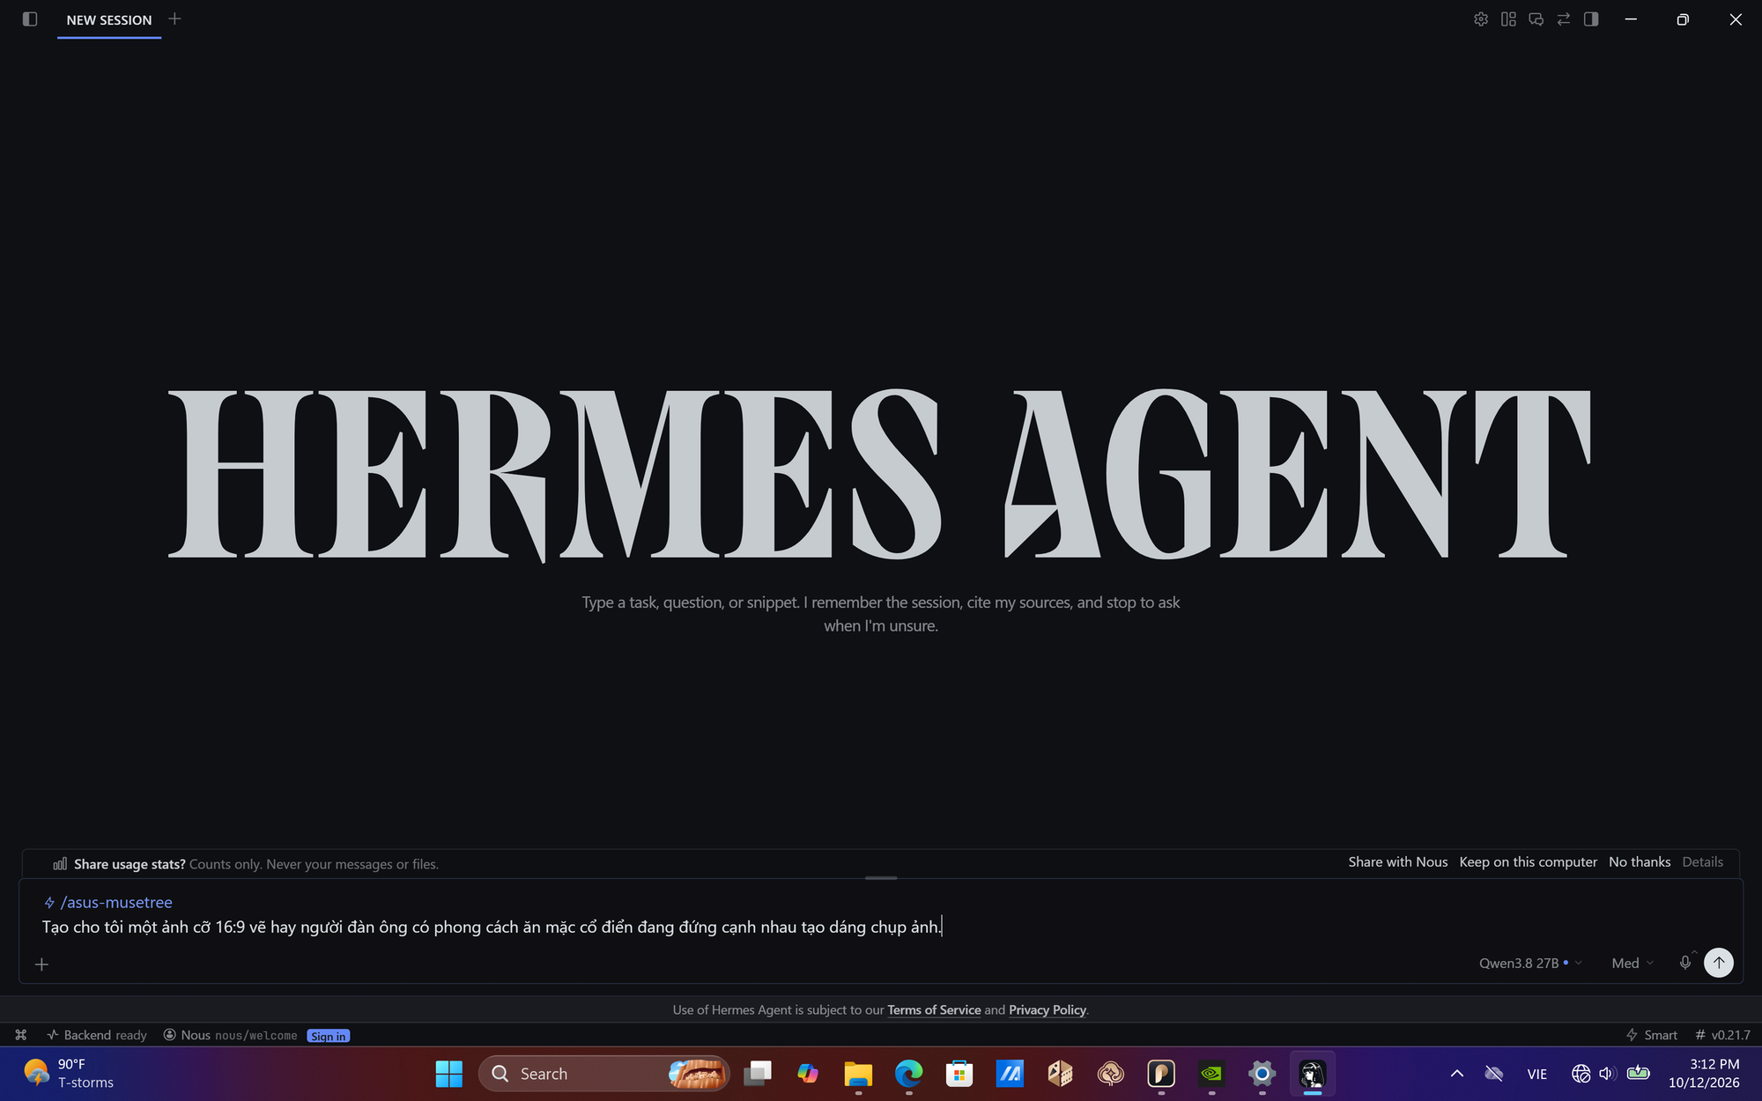Open the clock showing 3:12 PM

tap(1704, 1074)
